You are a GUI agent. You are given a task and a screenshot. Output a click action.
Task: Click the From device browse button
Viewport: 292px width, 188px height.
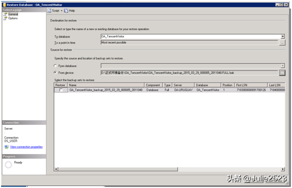[x=282, y=73]
